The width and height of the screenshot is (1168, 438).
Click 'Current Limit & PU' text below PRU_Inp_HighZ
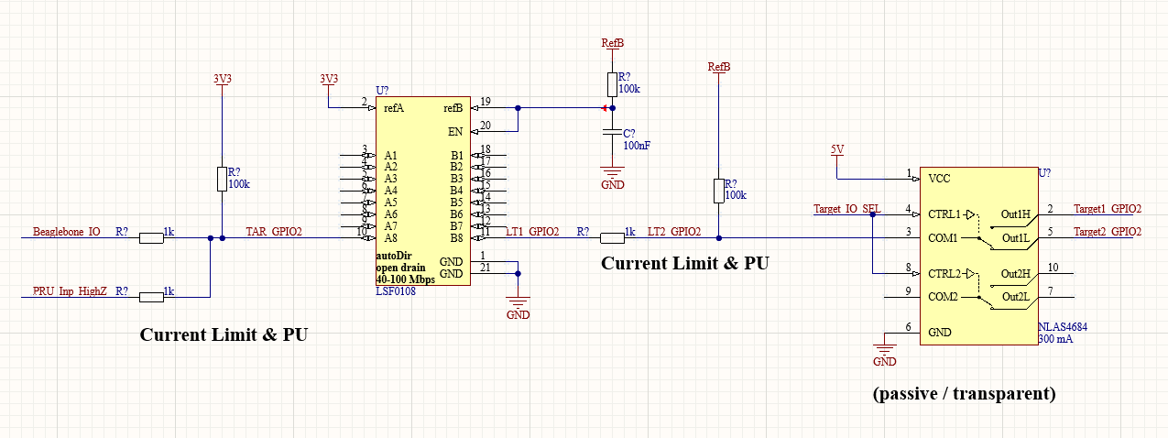[224, 334]
